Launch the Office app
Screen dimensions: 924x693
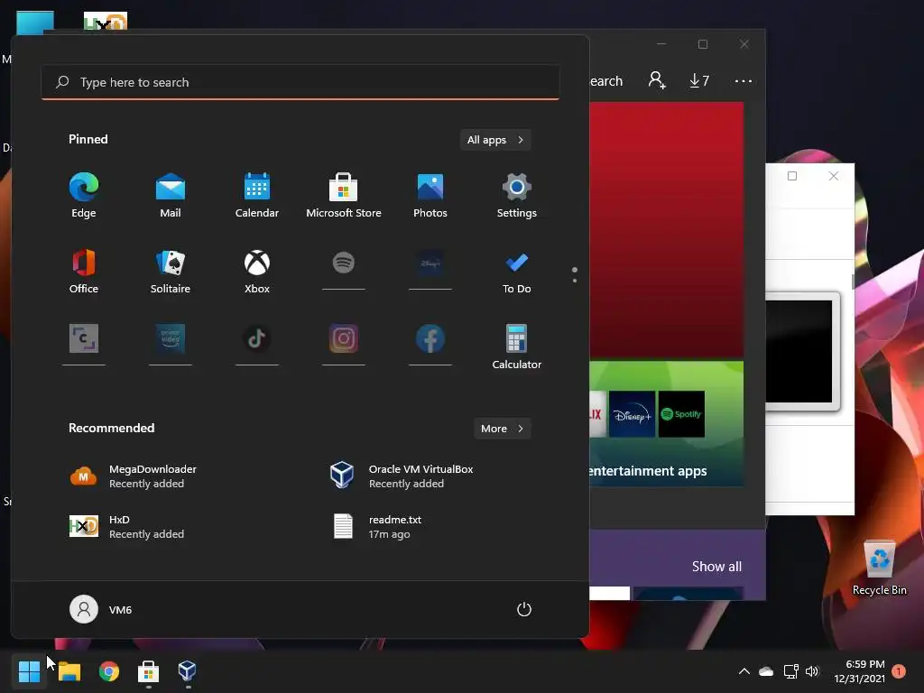84,271
